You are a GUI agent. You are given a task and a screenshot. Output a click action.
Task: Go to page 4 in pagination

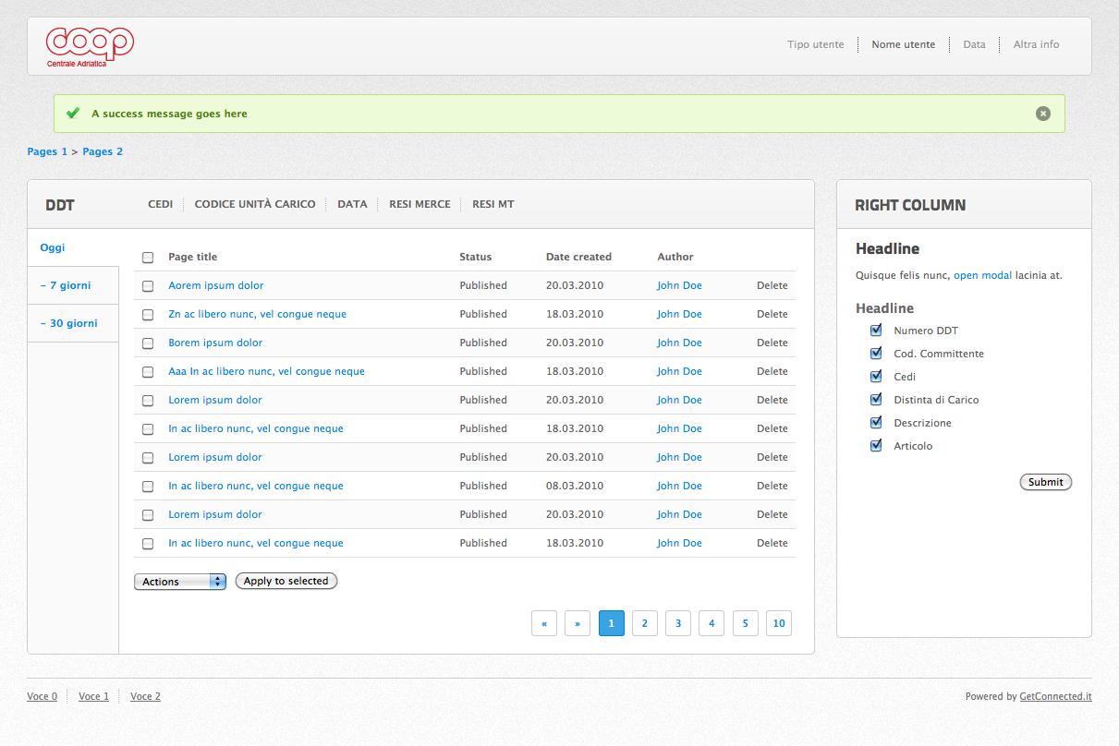712,623
